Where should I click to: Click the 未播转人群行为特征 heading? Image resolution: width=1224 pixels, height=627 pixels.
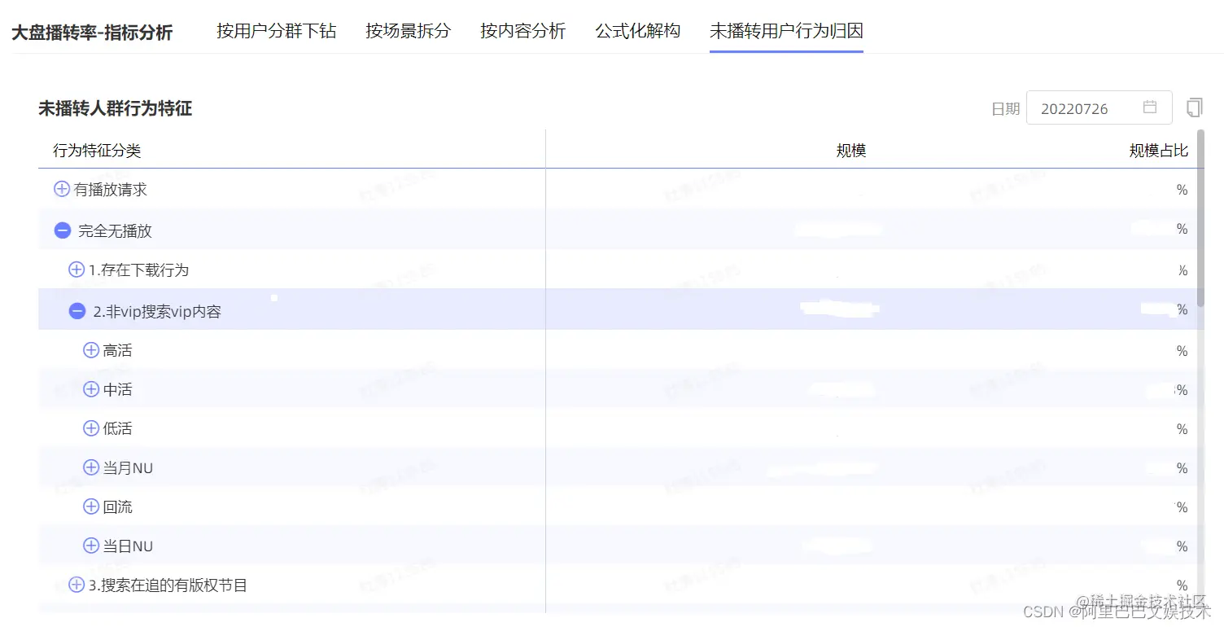coord(116,108)
